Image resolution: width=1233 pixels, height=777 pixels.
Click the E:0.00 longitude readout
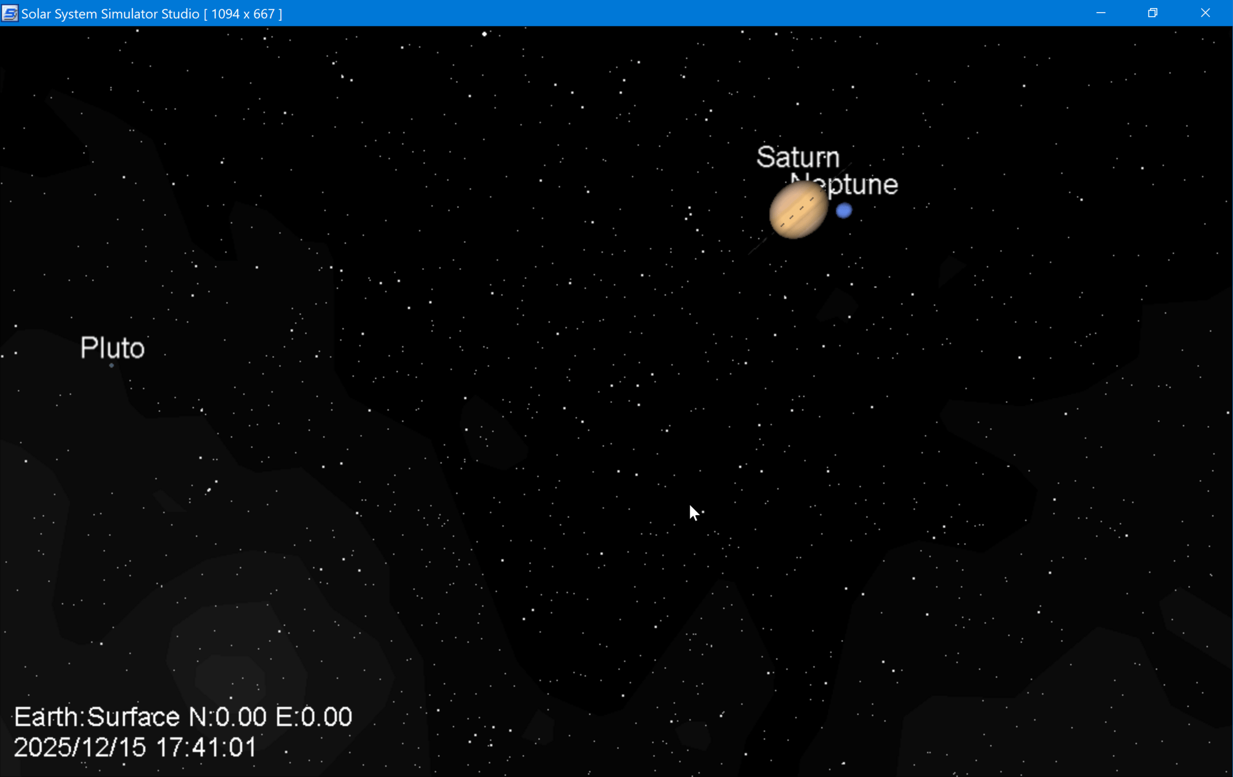click(314, 717)
